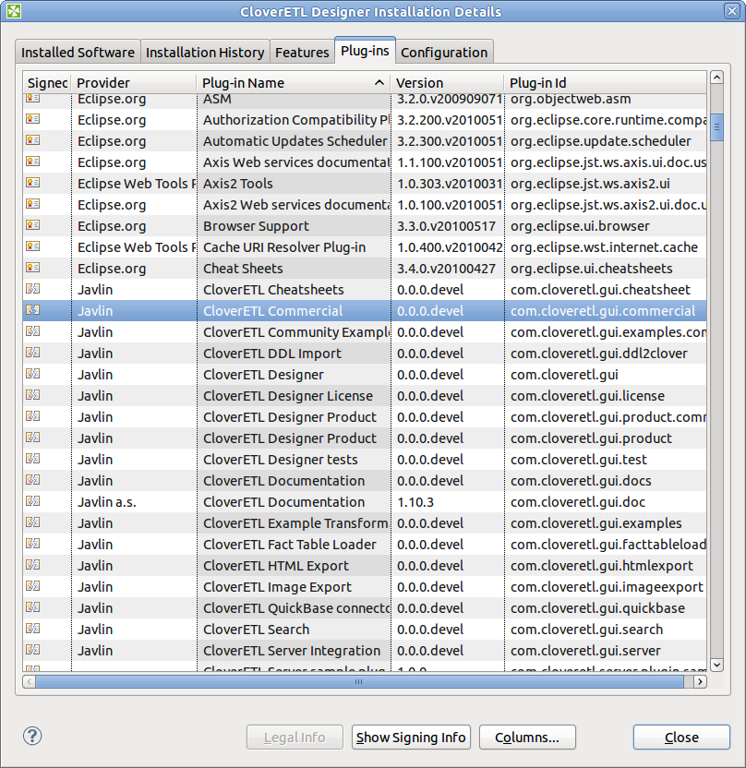Image resolution: width=746 pixels, height=768 pixels.
Task: Select the Axis2 Tools plug-in name
Action: point(238,183)
